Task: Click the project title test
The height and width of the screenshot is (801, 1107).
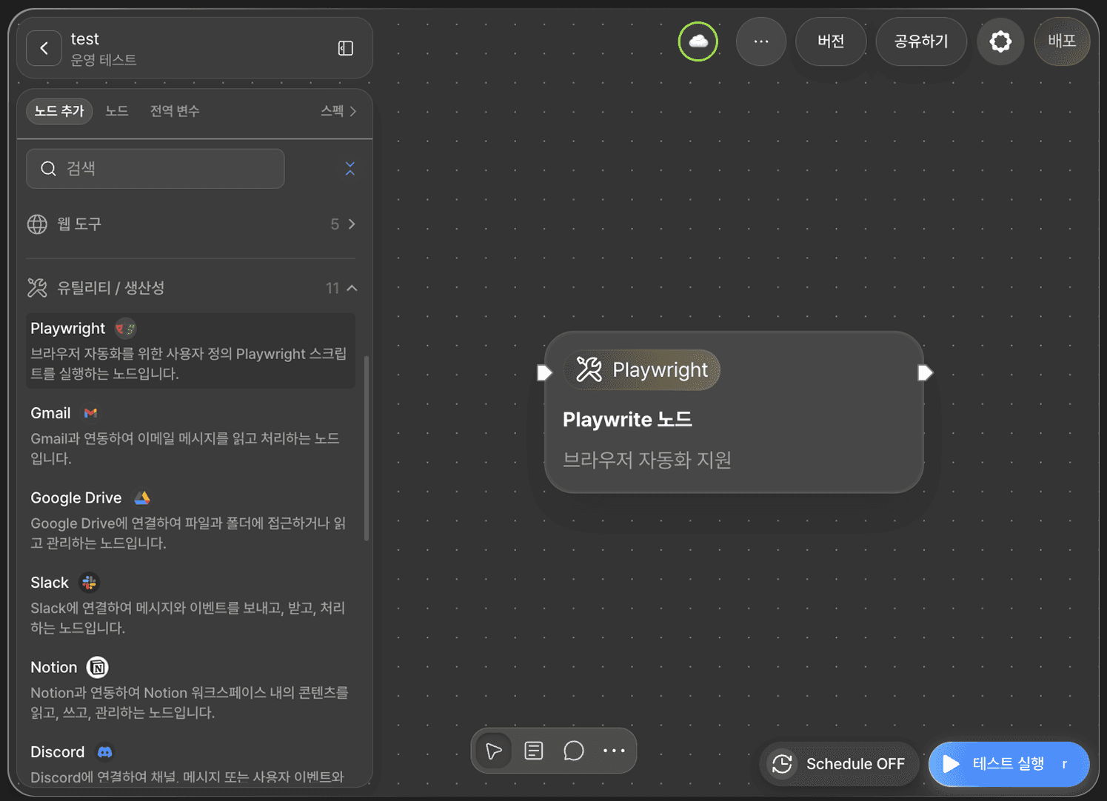Action: click(x=84, y=38)
